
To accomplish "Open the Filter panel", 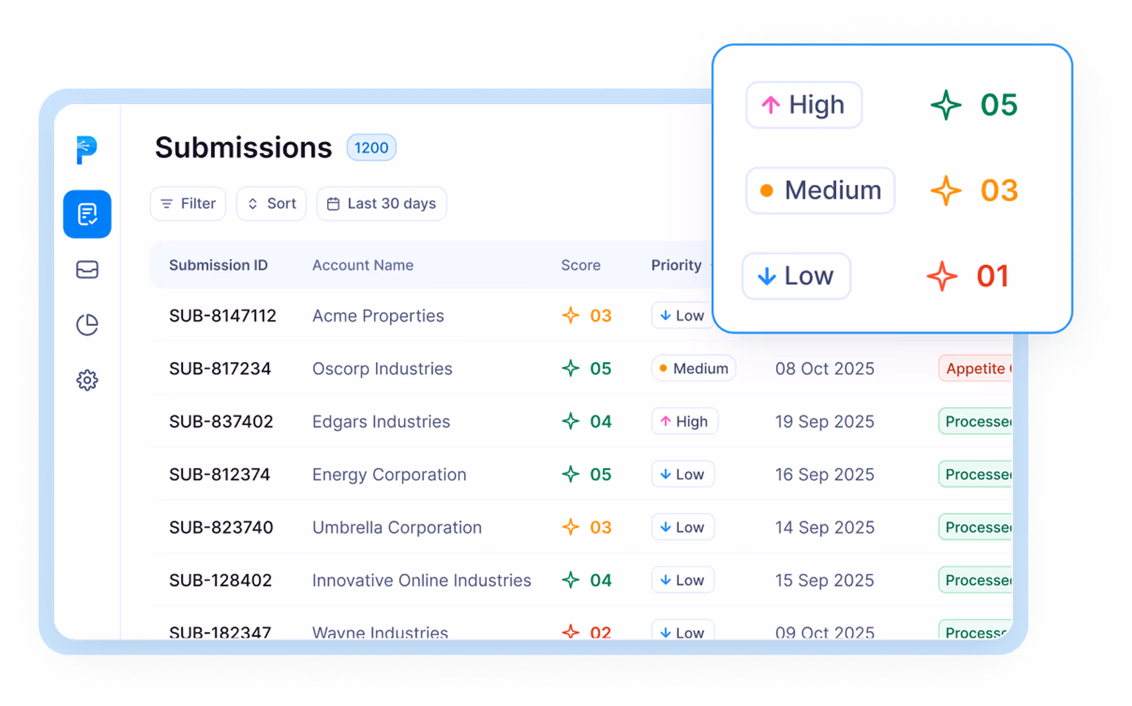I will coord(188,203).
